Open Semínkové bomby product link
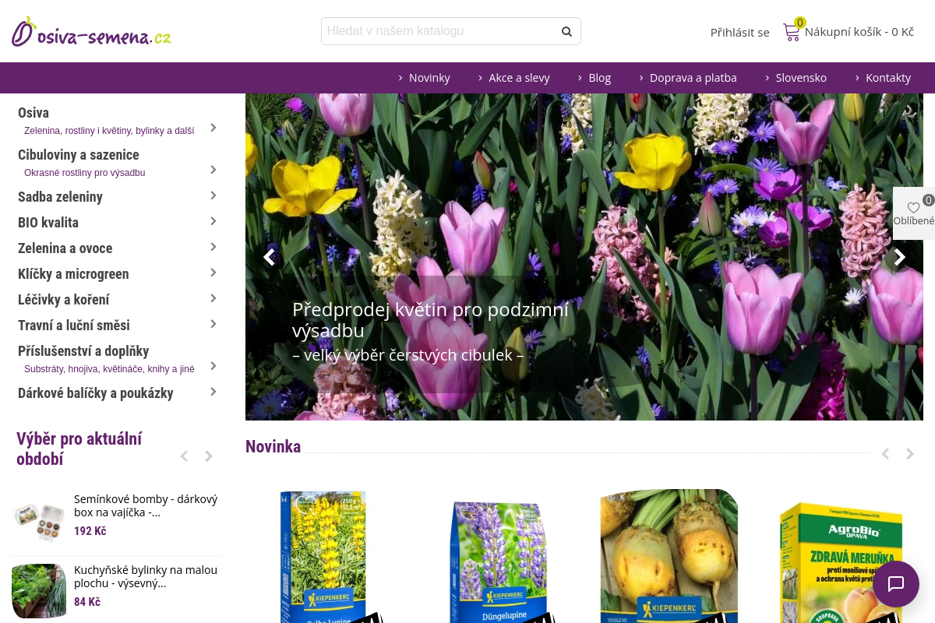The width and height of the screenshot is (935, 623). coord(146,505)
